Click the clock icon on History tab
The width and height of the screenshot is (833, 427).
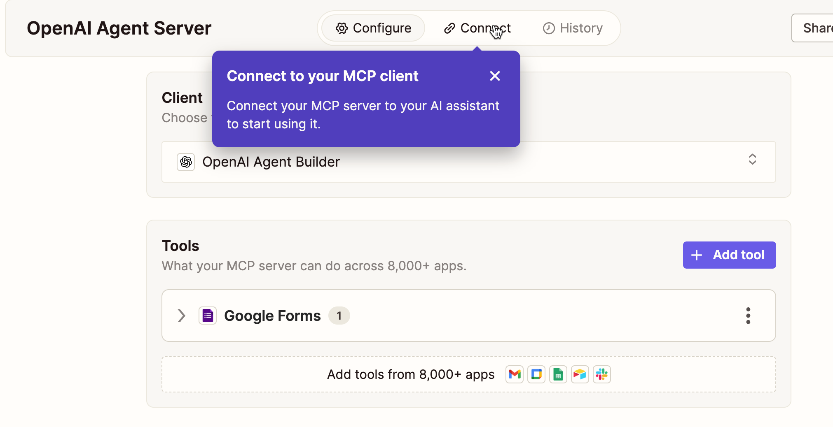[549, 28]
